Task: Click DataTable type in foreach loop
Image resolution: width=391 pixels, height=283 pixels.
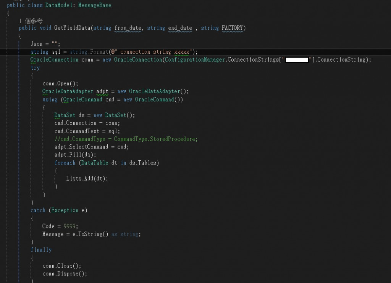Action: pos(95,163)
